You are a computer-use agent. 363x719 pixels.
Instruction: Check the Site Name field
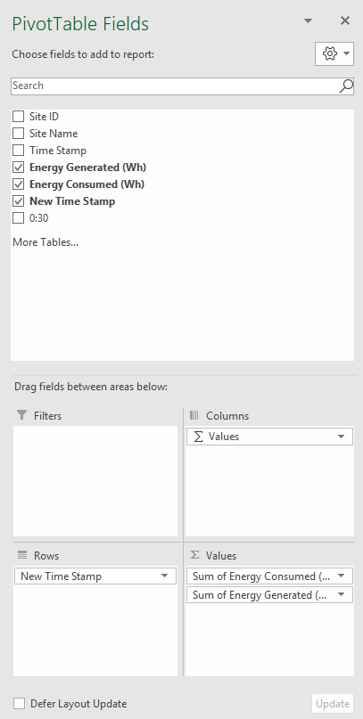[x=19, y=134]
